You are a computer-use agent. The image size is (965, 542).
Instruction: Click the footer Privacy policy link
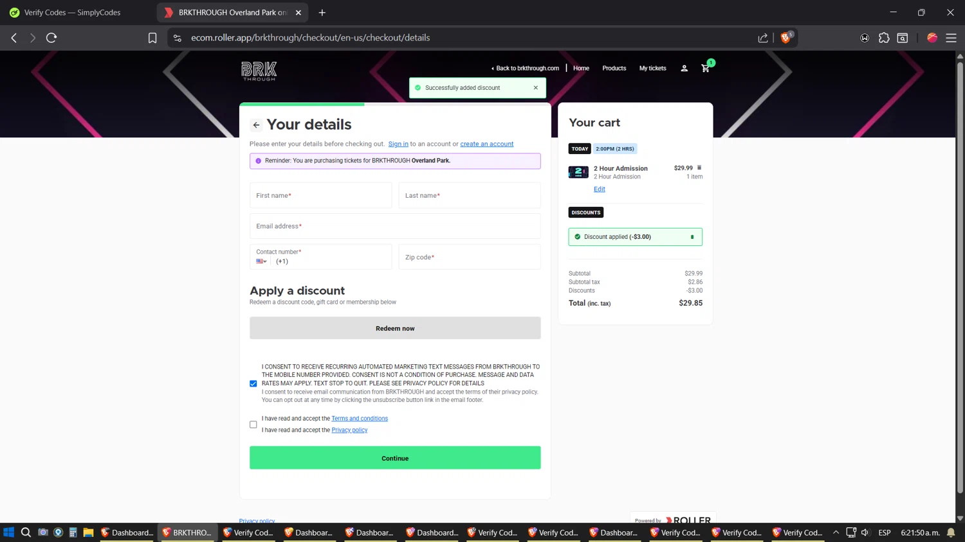pos(257,521)
